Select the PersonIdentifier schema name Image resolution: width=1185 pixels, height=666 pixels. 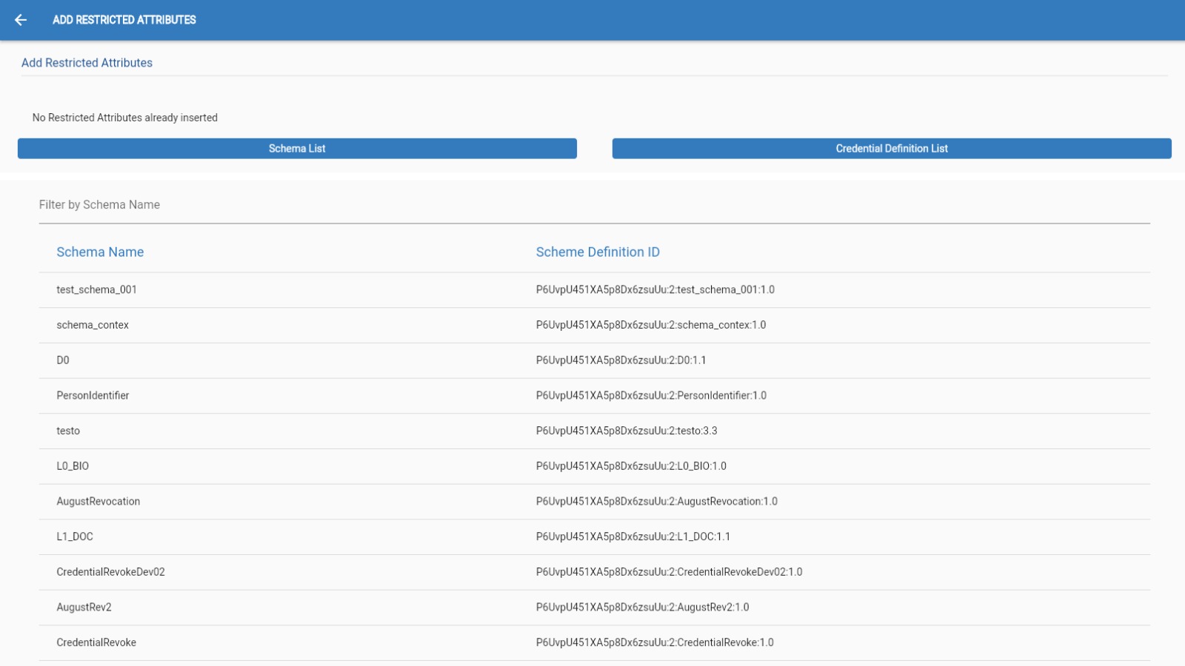tap(93, 396)
